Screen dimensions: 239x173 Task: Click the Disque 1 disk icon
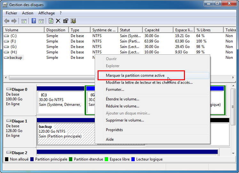9,121
